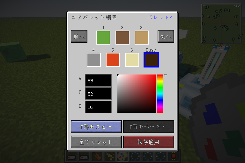
Task: Select gray color swatch 4
Action: tap(94, 60)
